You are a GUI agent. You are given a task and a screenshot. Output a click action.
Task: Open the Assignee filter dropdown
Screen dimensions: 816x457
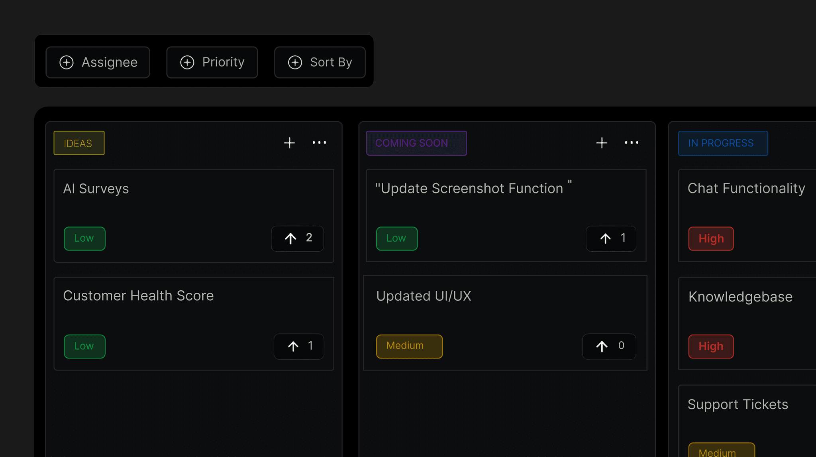coord(98,62)
